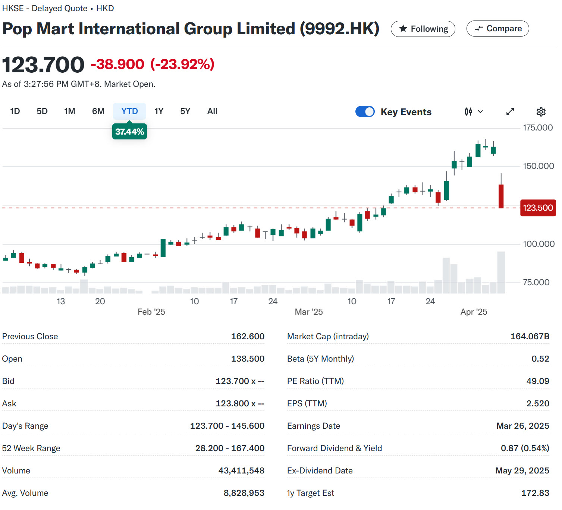The height and width of the screenshot is (510, 562).
Task: Click the Market Cap (intraday) label
Action: (328, 336)
